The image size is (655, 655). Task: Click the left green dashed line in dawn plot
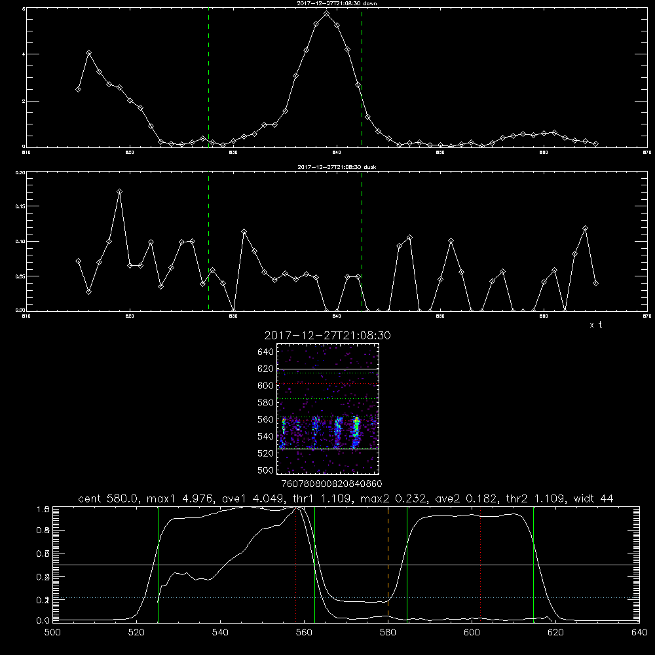click(208, 77)
